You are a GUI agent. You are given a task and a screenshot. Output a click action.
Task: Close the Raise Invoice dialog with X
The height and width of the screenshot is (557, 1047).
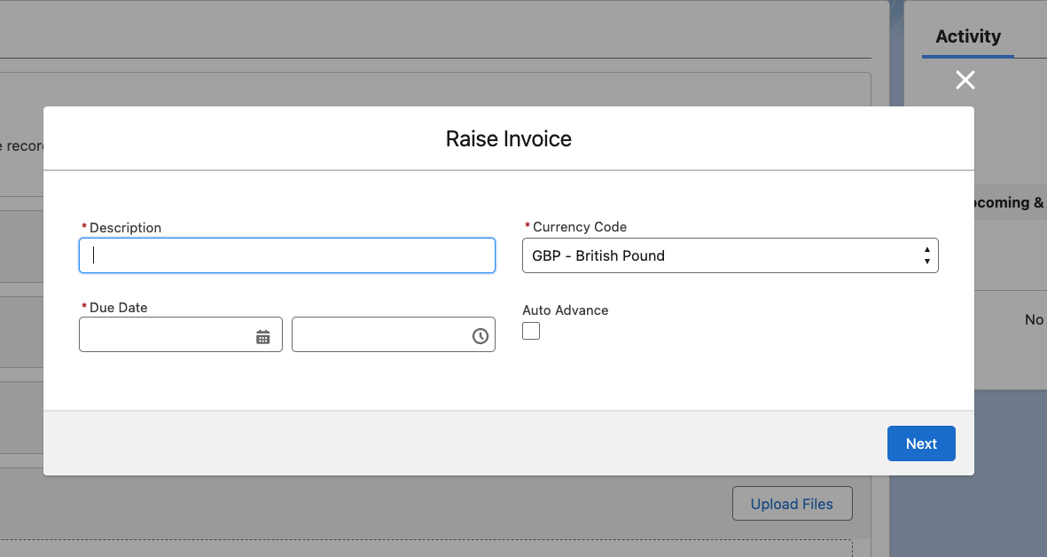965,81
